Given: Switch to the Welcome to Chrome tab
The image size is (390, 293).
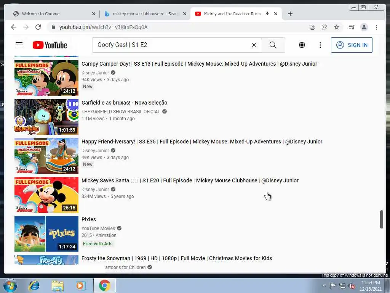Looking at the screenshot, I should (x=53, y=14).
